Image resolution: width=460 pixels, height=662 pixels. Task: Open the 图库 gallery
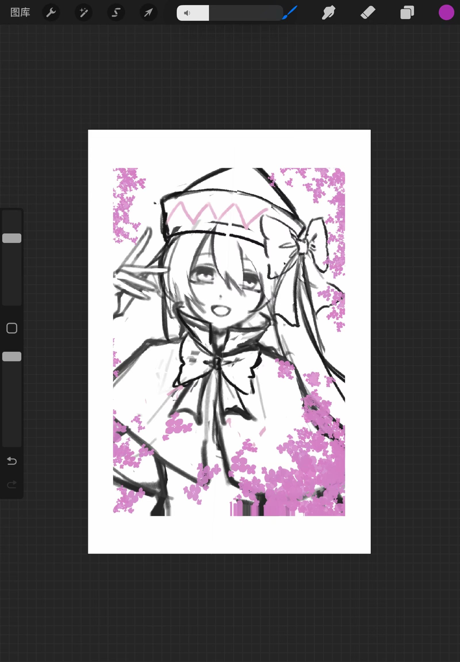click(20, 12)
